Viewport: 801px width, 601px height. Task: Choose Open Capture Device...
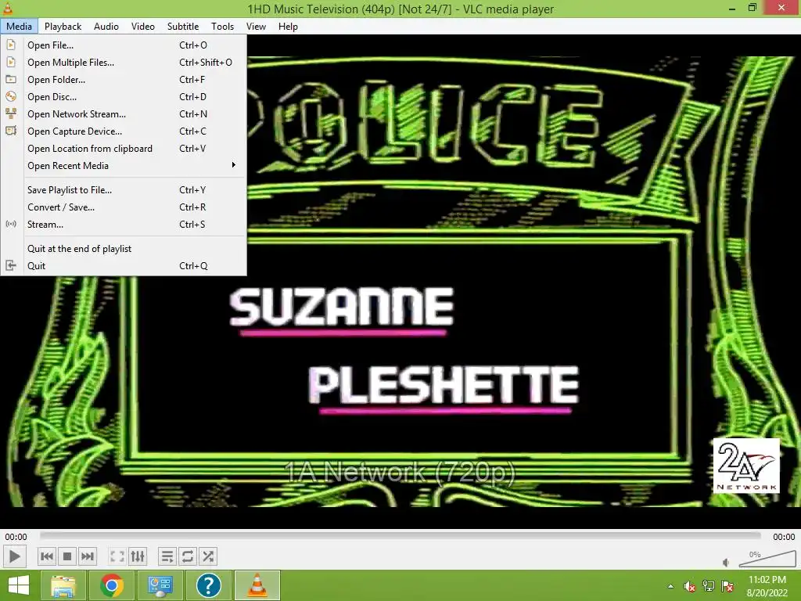[124, 131]
